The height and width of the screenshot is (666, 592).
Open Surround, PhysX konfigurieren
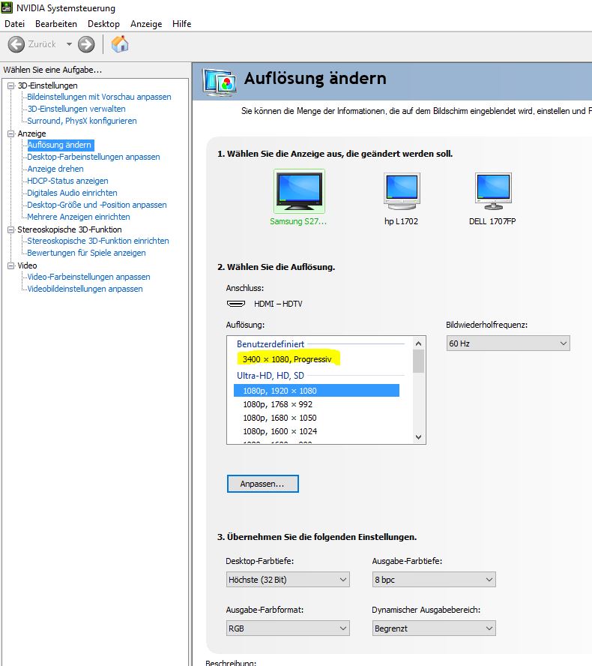(x=82, y=121)
